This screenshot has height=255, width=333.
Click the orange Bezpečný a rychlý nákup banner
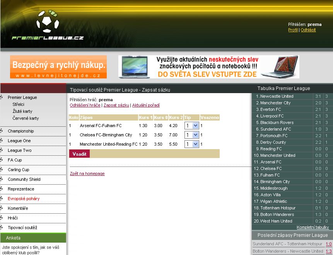point(58,67)
